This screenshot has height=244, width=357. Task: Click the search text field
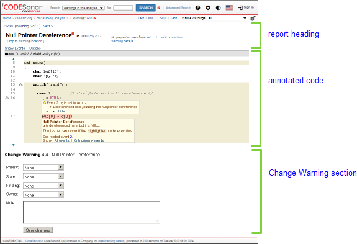point(123,7)
